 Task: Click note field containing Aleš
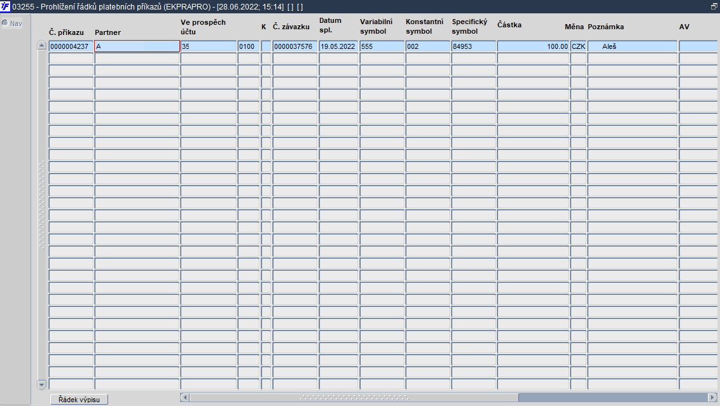pyautogui.click(x=633, y=46)
